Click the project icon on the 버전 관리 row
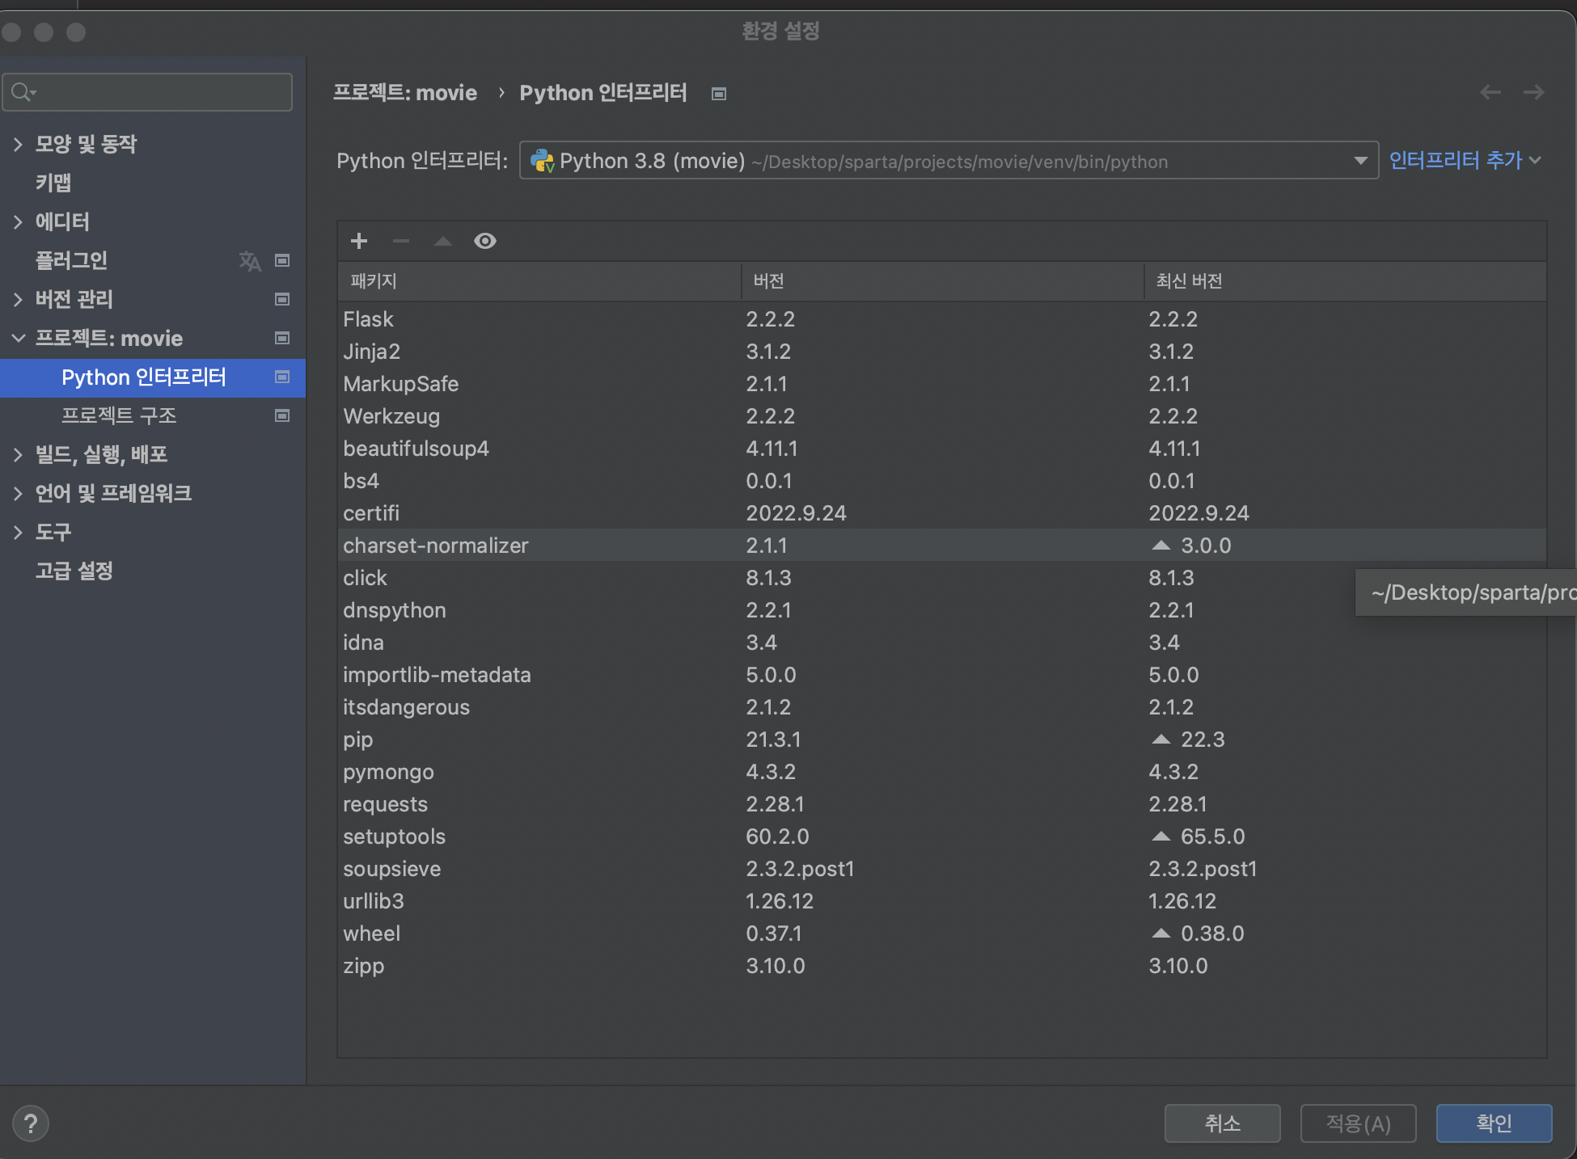Viewport: 1577px width, 1159px height. point(282,299)
